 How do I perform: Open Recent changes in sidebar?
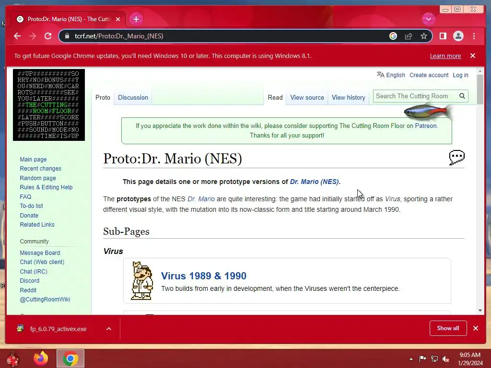40,168
